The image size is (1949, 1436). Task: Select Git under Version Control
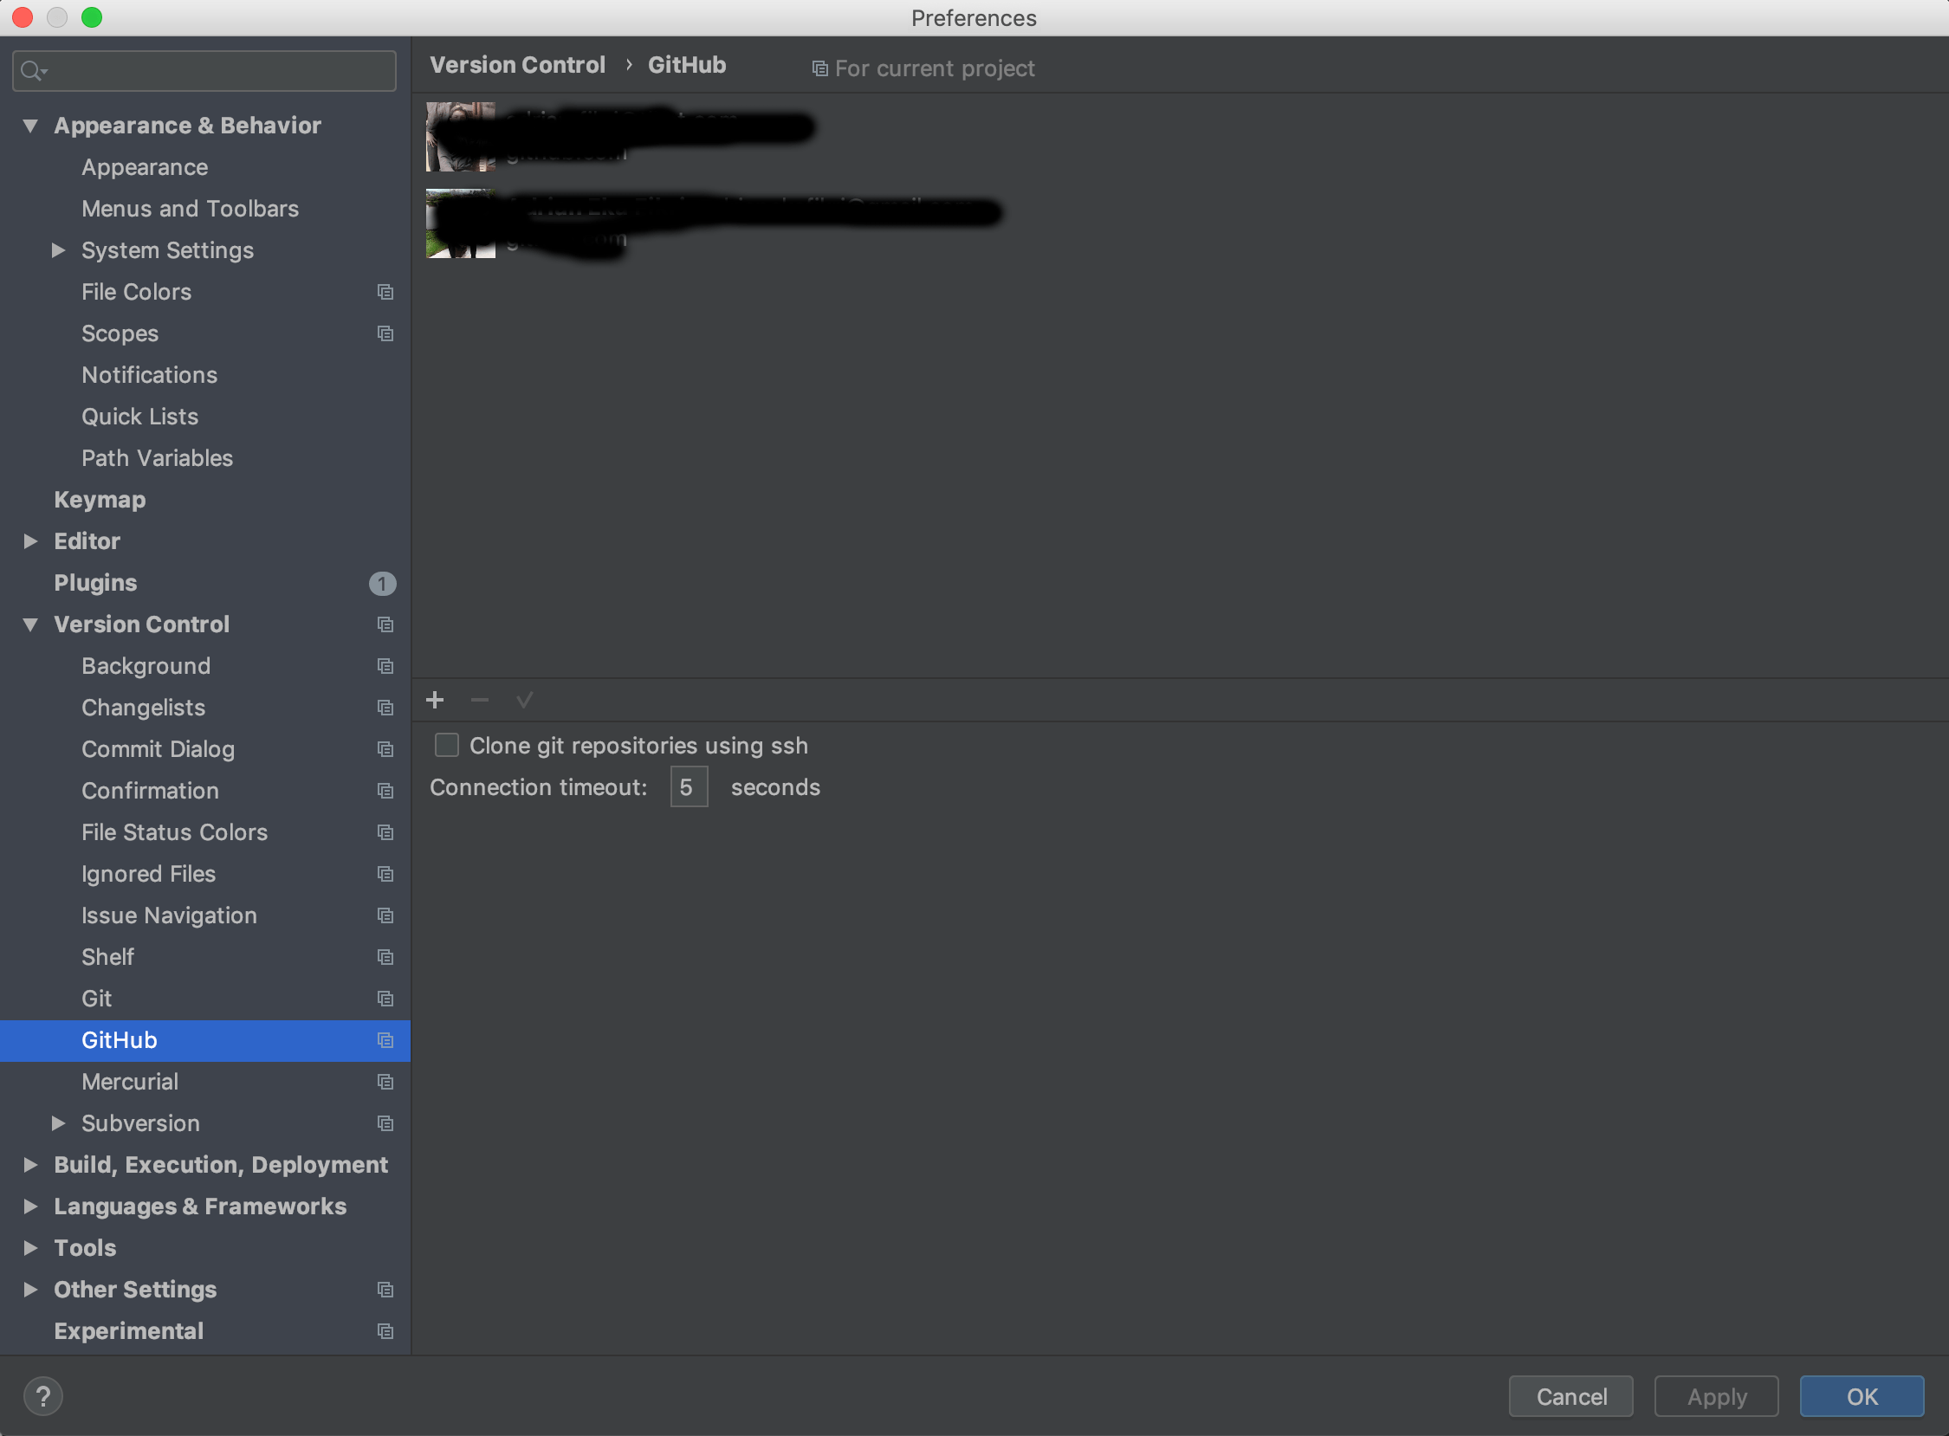(x=96, y=999)
